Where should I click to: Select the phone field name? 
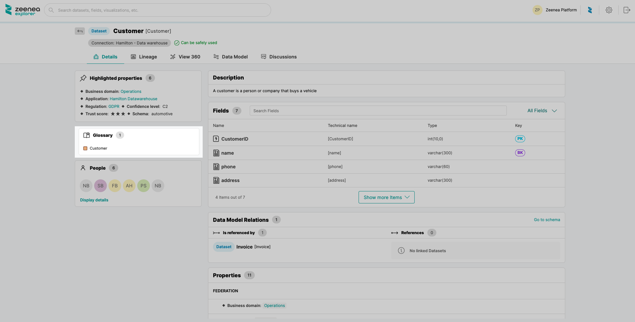click(x=228, y=167)
